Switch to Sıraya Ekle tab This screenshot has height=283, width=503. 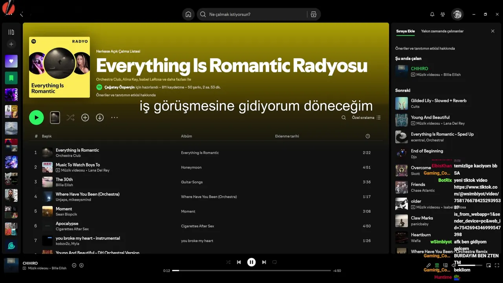(405, 31)
